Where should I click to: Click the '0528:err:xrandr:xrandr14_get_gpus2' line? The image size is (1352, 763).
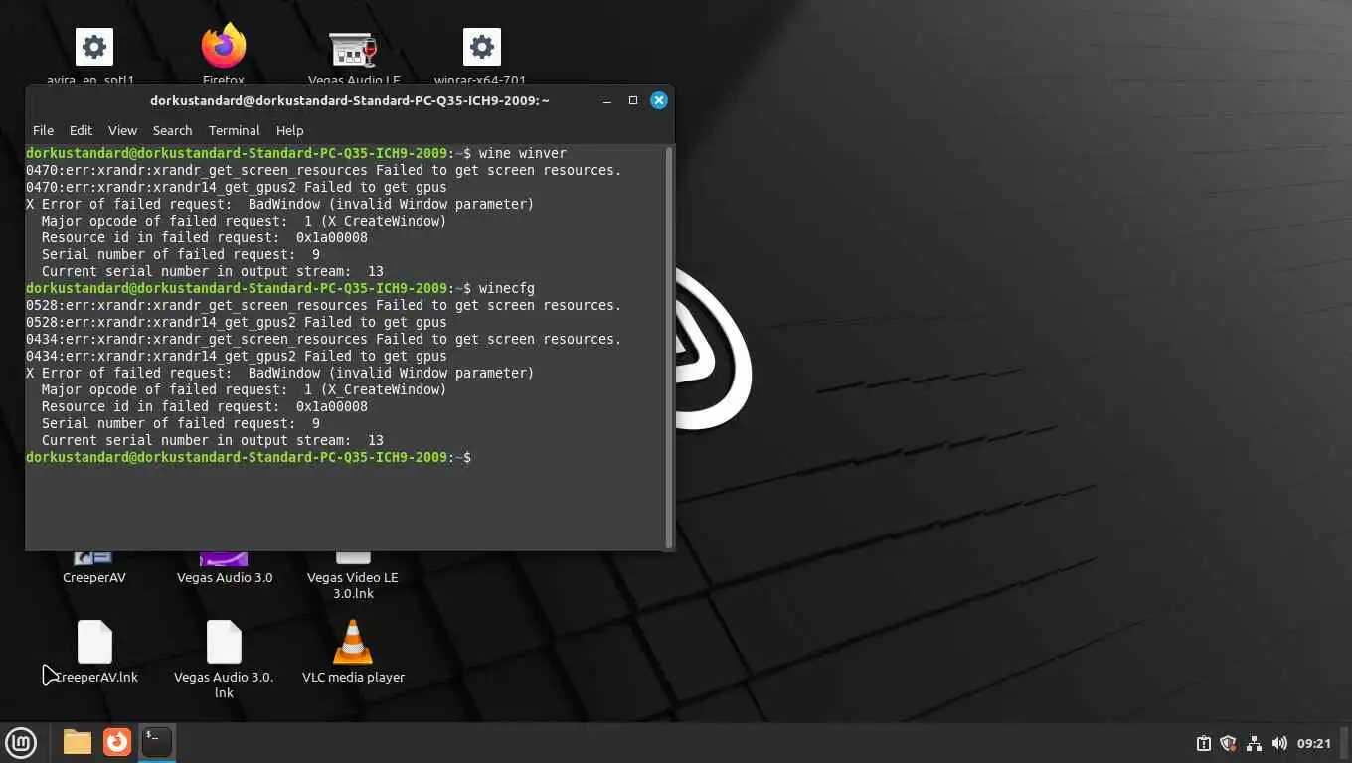coord(237,322)
